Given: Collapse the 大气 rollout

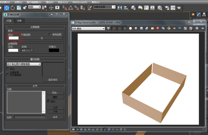Looking at the screenshot, I should [x=35, y=86].
